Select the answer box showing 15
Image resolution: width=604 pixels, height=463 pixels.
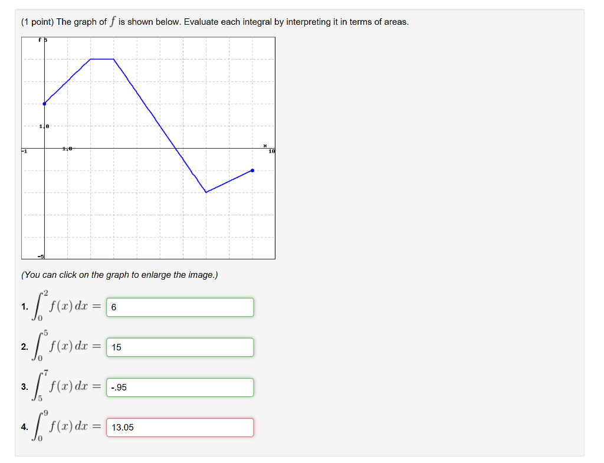(x=180, y=347)
